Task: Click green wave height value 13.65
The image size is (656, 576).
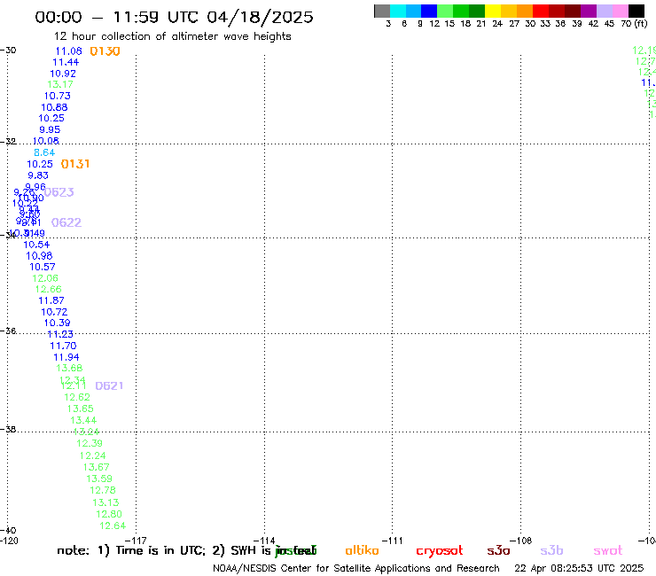Action: [81, 409]
